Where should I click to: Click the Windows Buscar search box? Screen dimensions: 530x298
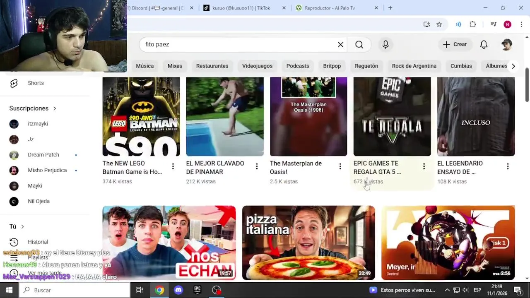tap(75, 290)
